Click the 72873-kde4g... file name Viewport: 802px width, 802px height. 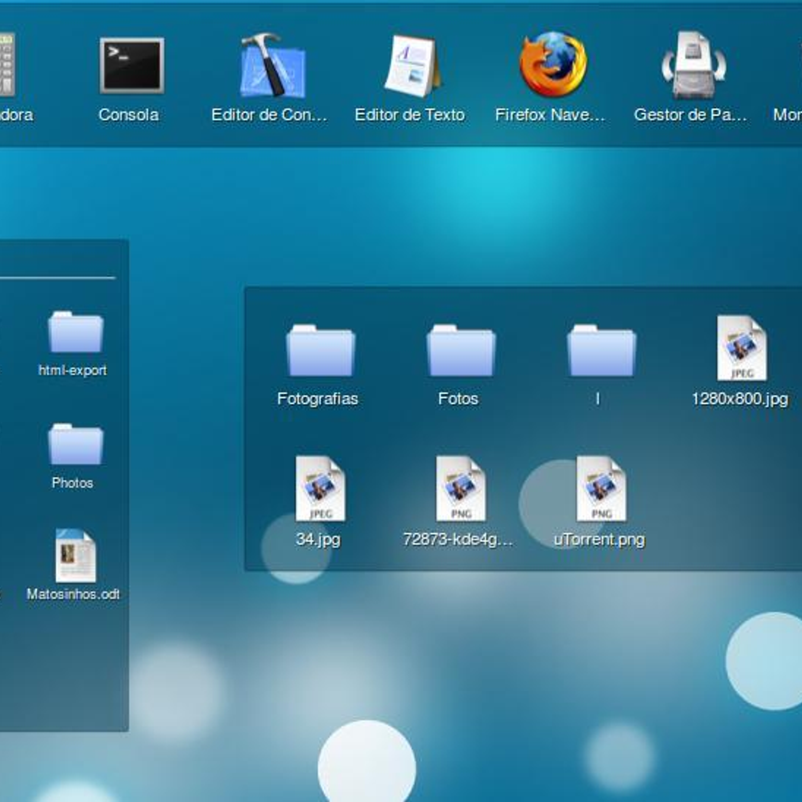(458, 539)
